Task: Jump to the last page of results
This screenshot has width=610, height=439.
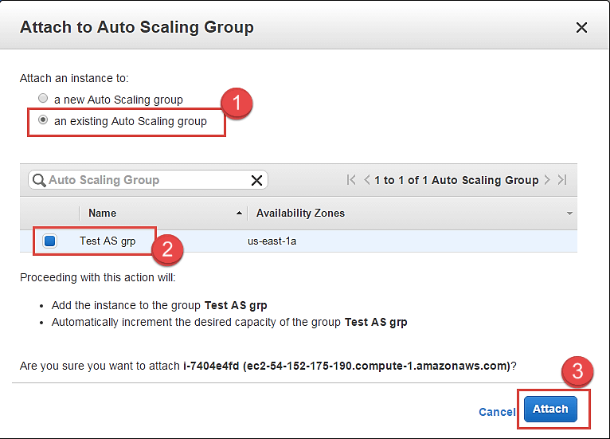Action: pyautogui.click(x=562, y=180)
